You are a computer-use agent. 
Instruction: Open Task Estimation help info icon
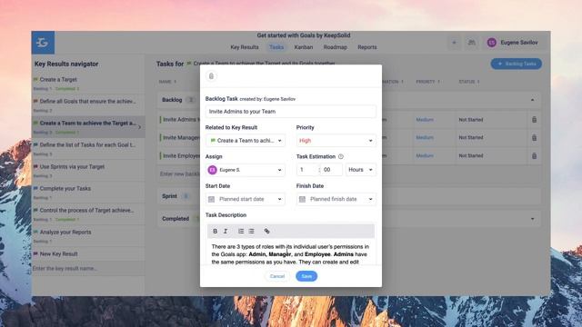click(x=341, y=156)
